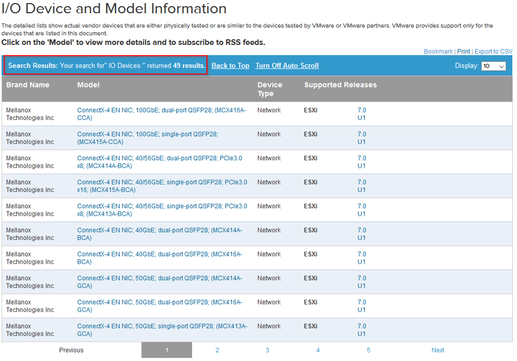Viewport: 517px width, 361px height.
Task: Open the MCX415A-BCA 40/56GbE x16 model
Action: (x=162, y=186)
